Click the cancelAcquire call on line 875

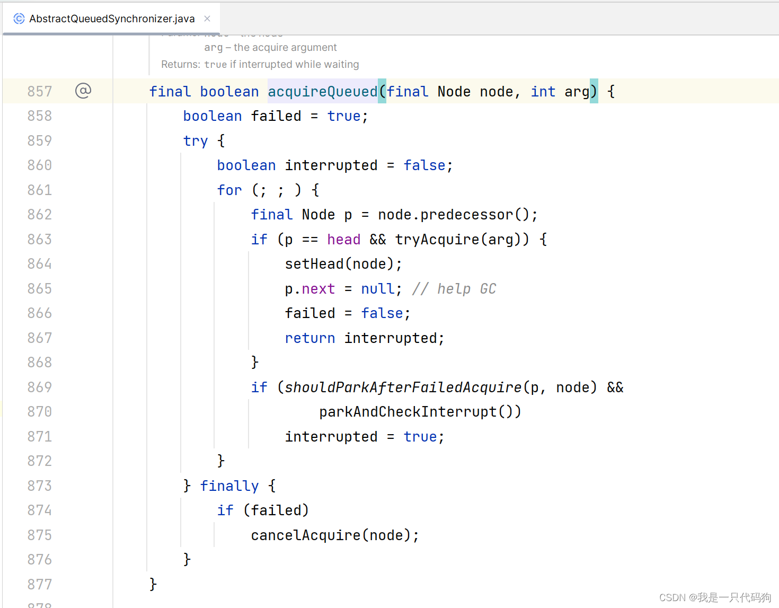[x=306, y=535]
